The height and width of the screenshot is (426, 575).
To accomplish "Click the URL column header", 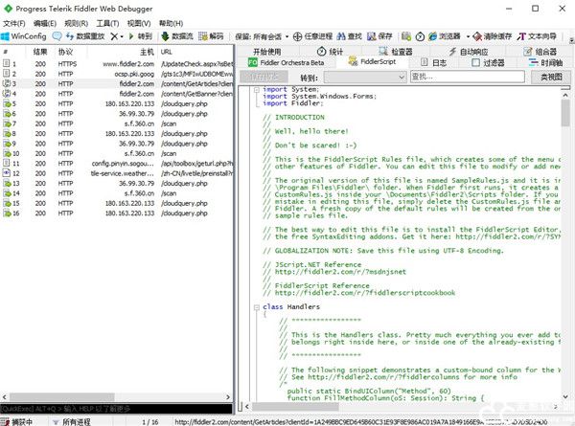I will (x=166, y=52).
